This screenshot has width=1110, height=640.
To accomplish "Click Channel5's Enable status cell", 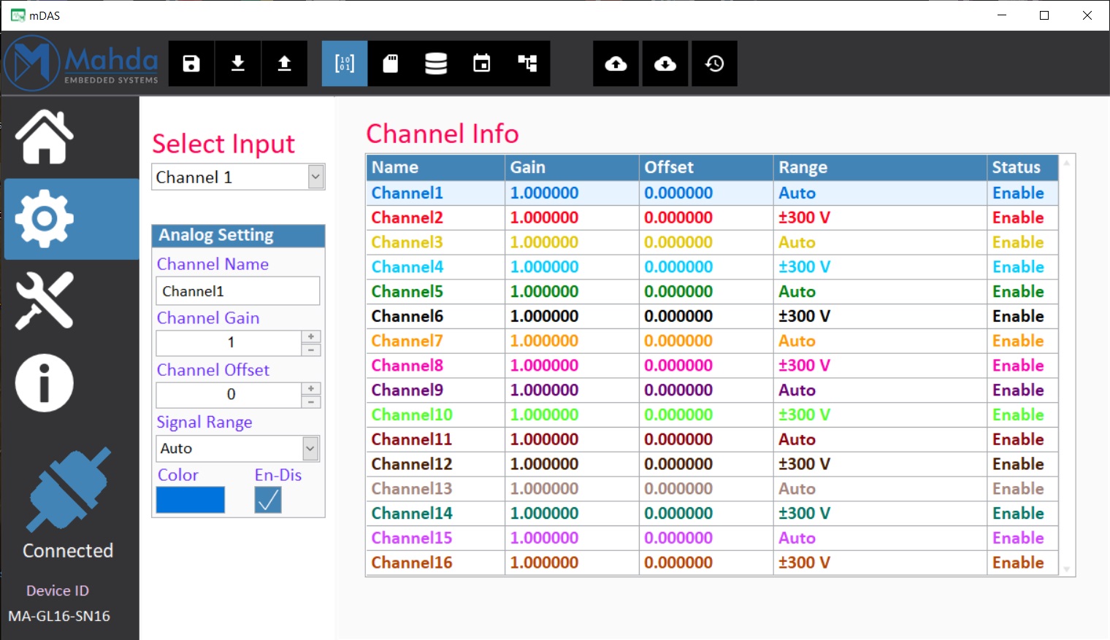I will click(1022, 291).
